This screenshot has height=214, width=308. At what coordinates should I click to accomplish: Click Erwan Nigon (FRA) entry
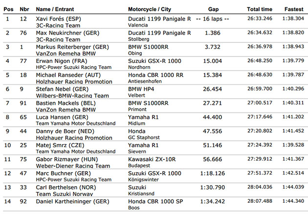(x=62, y=61)
